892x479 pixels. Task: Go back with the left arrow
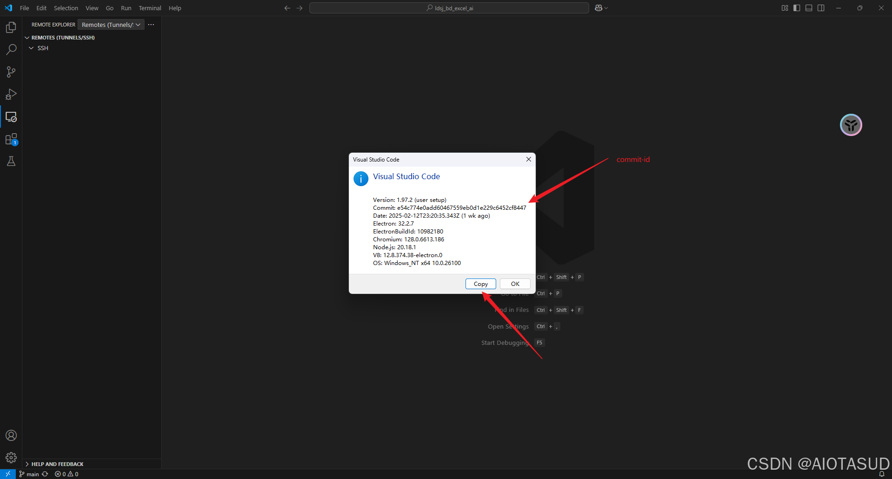click(x=287, y=8)
